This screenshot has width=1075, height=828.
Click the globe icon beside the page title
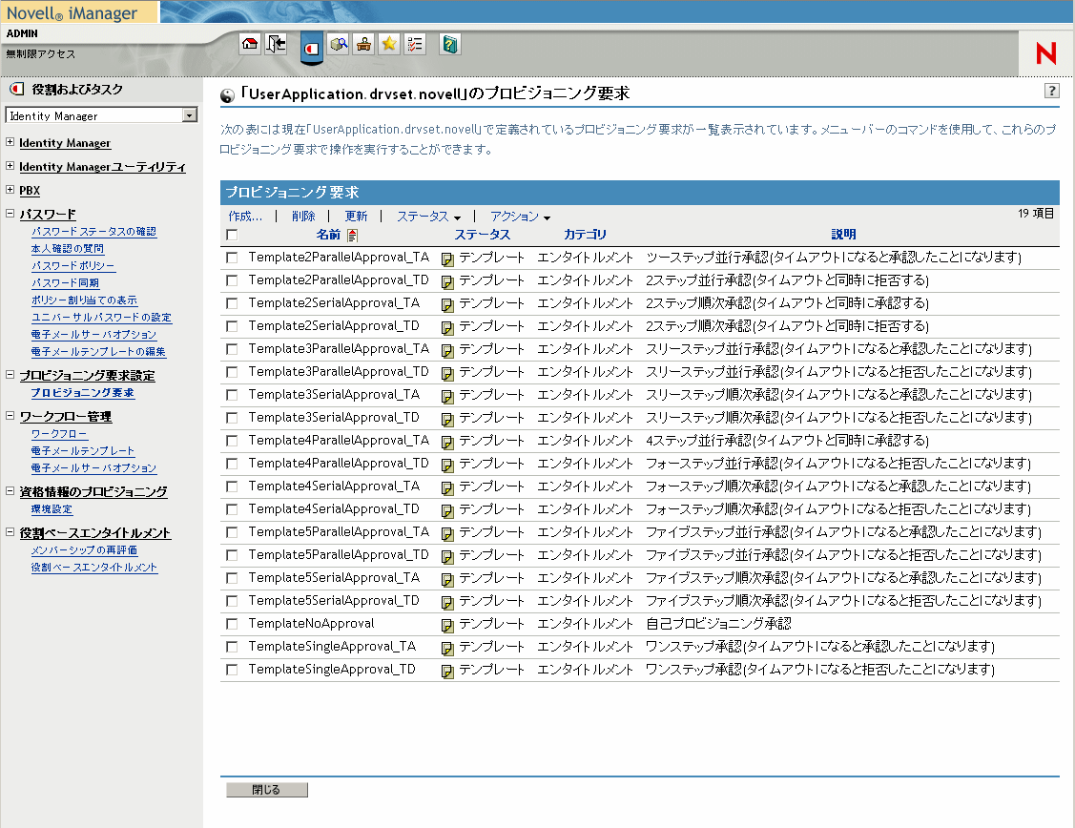[228, 96]
